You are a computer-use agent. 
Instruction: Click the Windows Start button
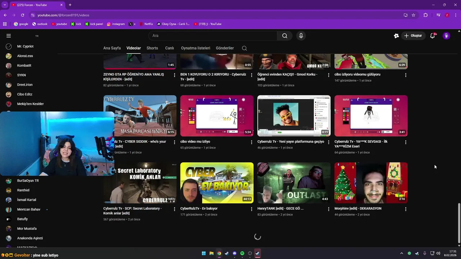204,253
